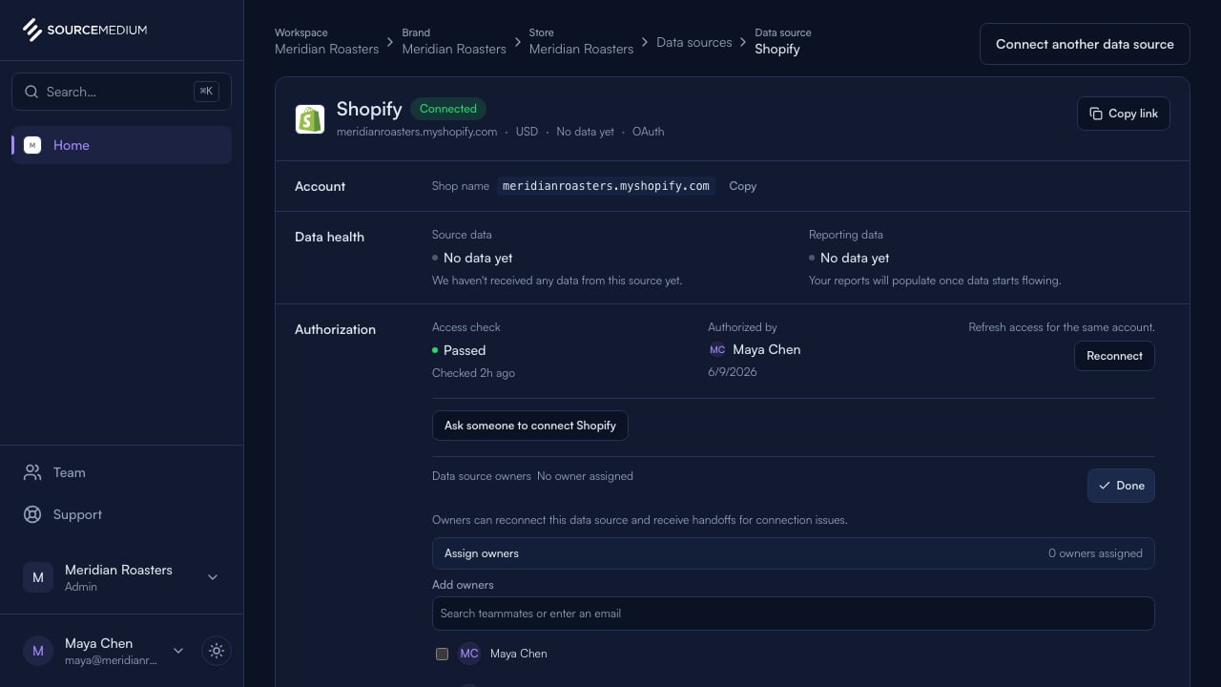Click the Checked 2h ago text

point(473,373)
